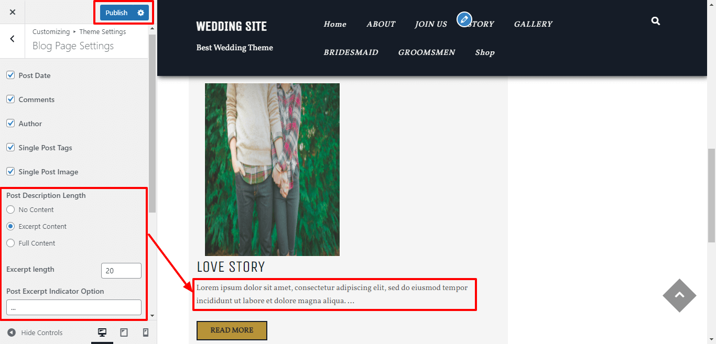The image size is (716, 344).
Task: Open the GALLERY menu item
Action: (x=533, y=24)
